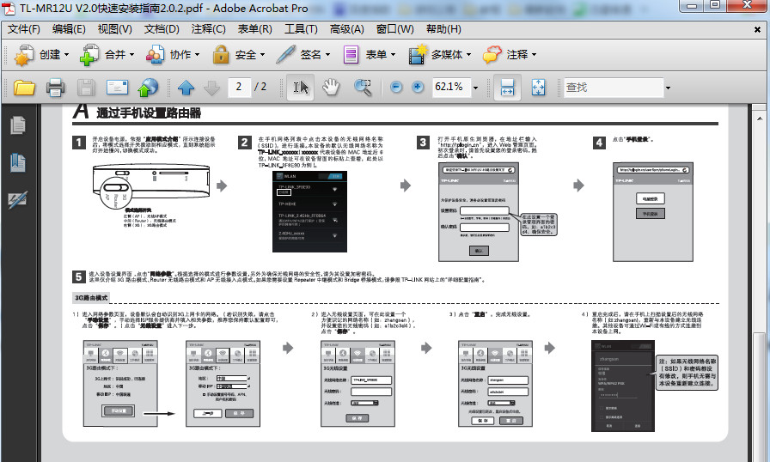Expand the 签名 dropdown arrow
This screenshot has width=770, height=462.
pyautogui.click(x=327, y=55)
